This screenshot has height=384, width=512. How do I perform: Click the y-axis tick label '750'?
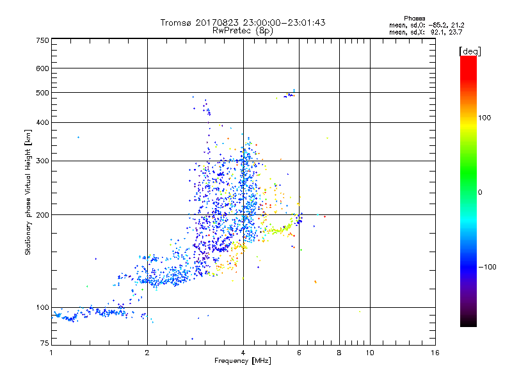(x=43, y=40)
